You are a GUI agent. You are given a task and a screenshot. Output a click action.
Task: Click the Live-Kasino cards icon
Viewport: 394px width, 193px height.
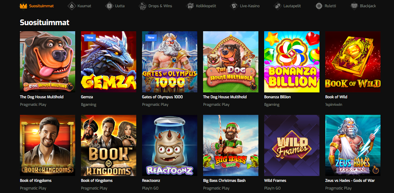[x=234, y=6]
